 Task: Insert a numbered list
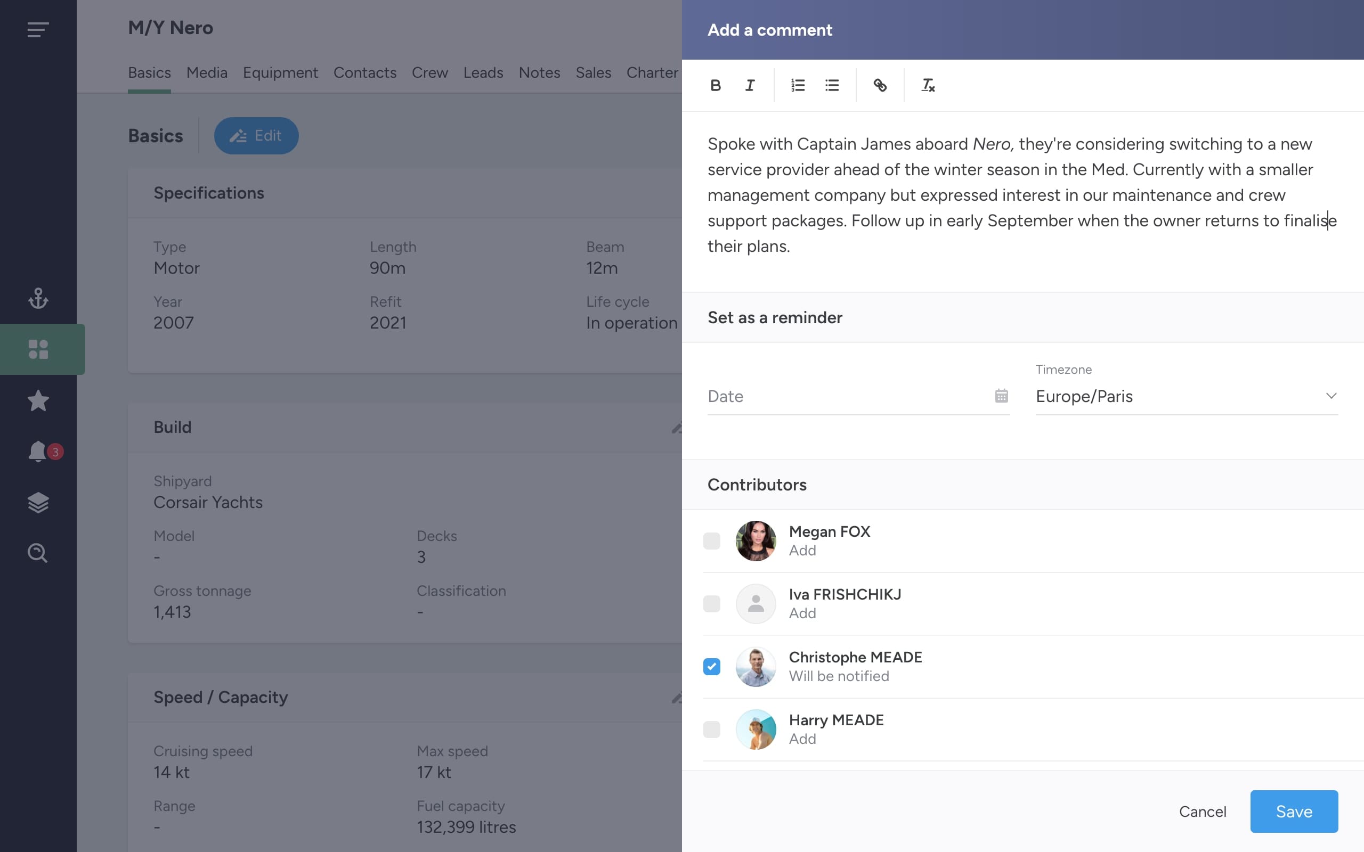point(798,85)
